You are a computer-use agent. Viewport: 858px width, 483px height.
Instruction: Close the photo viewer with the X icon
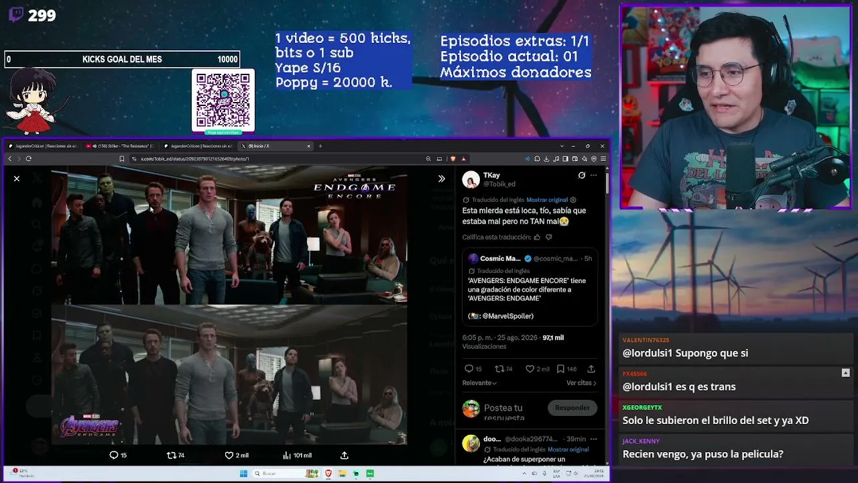(17, 178)
